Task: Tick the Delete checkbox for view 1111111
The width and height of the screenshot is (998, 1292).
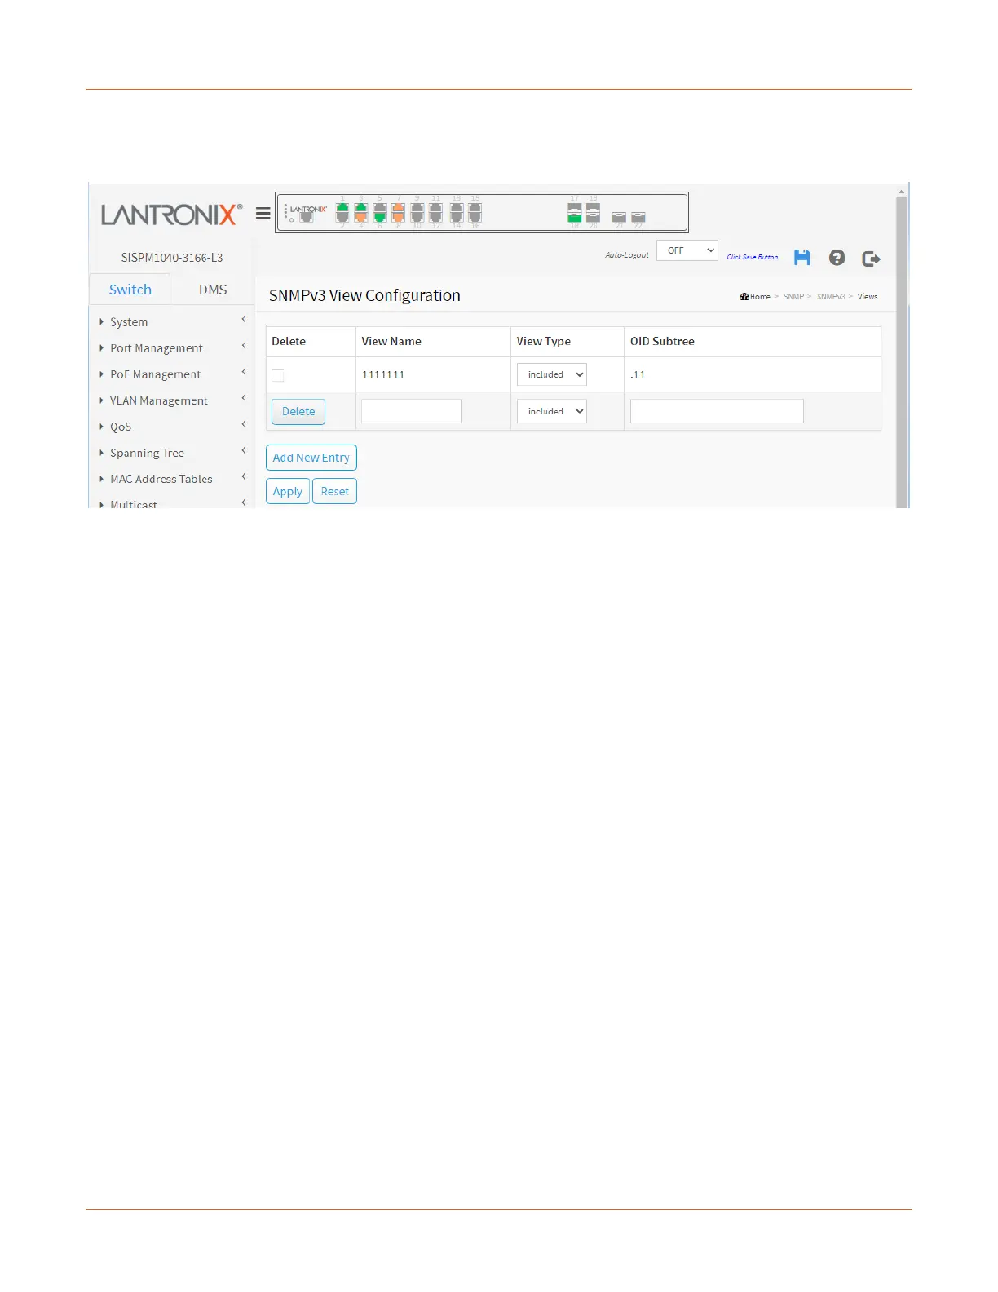Action: click(x=278, y=375)
